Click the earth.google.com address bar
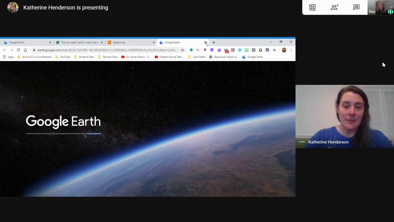The width and height of the screenshot is (394, 222). (x=107, y=50)
